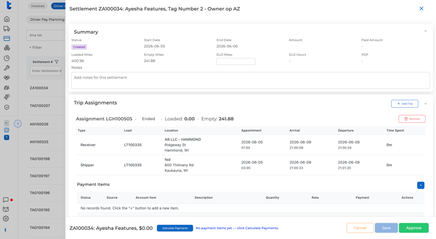
Task: Click the End Date value 2026-06-06
Action: click(227, 46)
